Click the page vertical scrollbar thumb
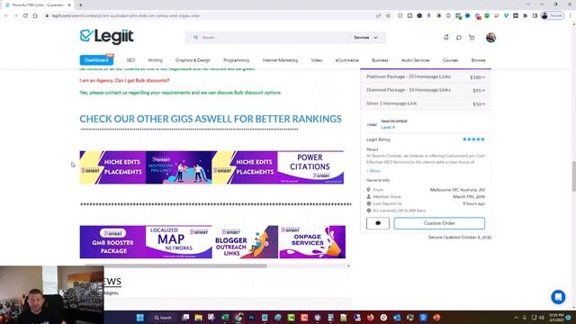The width and height of the screenshot is (576, 324). (x=573, y=175)
